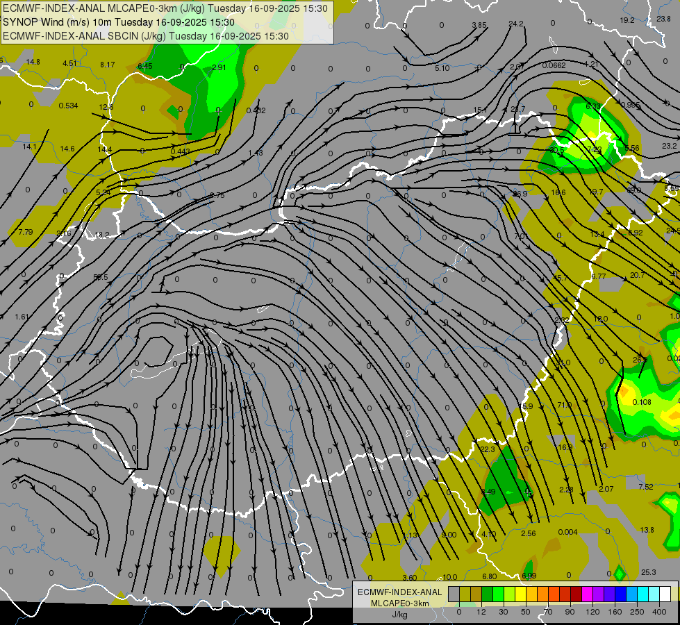
Task: Click the olive swatch in the legend
Action: pyautogui.click(x=465, y=594)
